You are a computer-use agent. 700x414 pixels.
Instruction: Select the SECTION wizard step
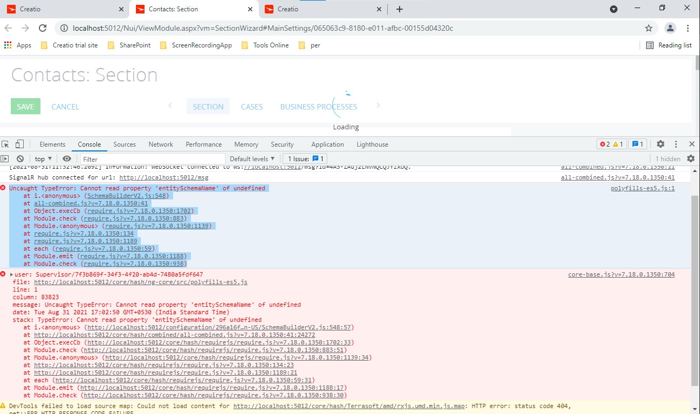point(208,107)
